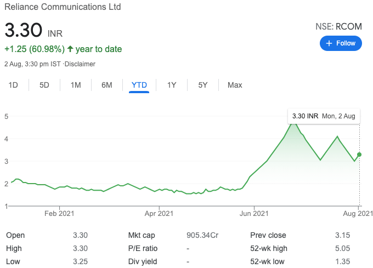This screenshot has height=268, width=373.
Task: Switch to the 5D chart range
Action: (x=44, y=85)
